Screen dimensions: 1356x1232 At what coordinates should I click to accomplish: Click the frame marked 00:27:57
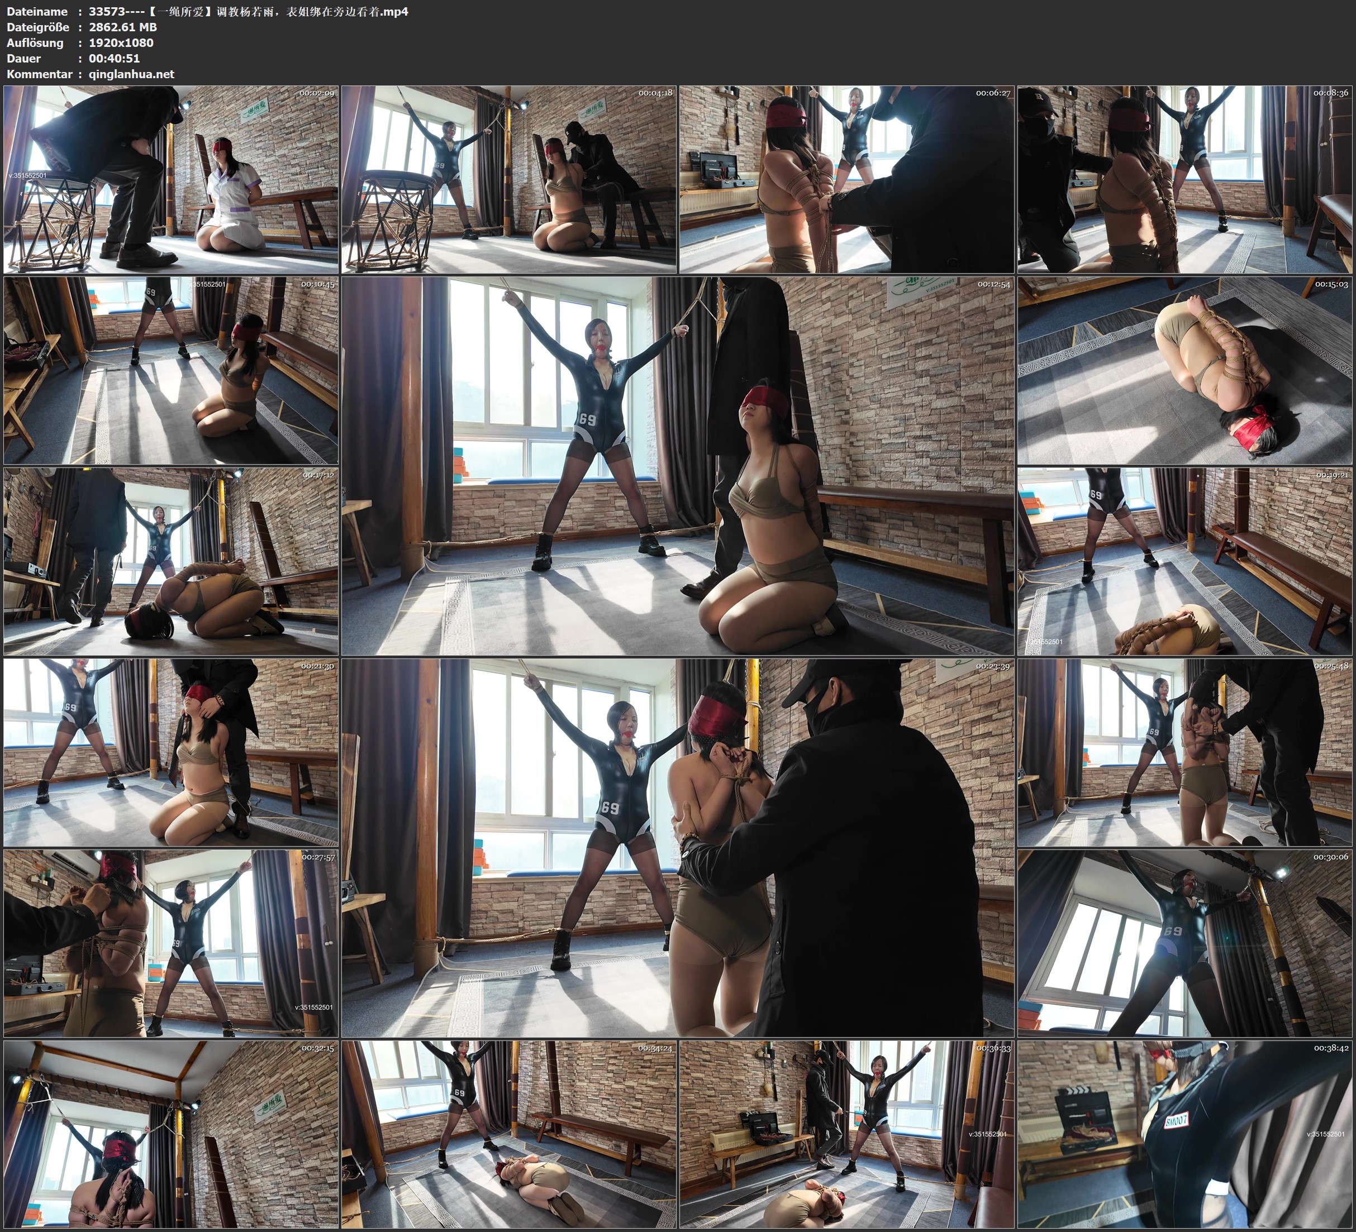(x=171, y=943)
